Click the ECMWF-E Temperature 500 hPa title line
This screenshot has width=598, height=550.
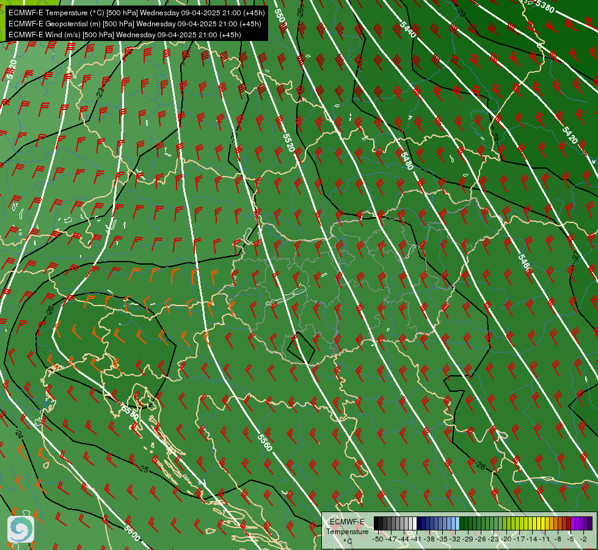tap(137, 13)
